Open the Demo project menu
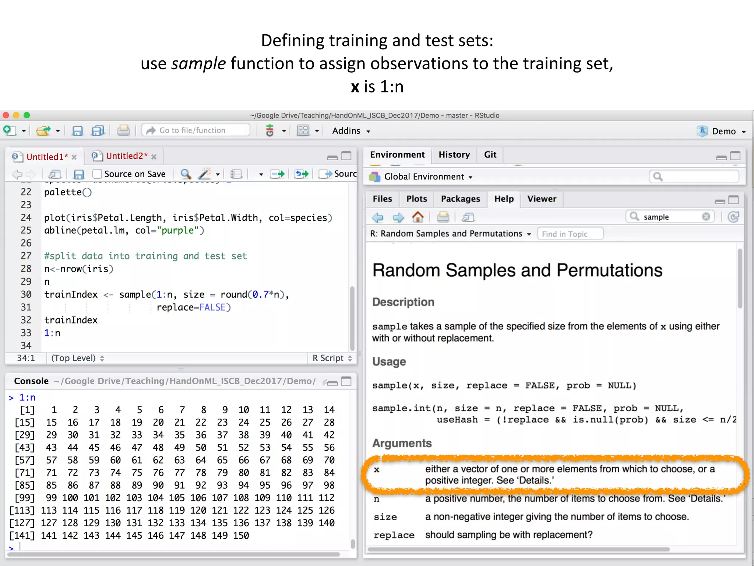This screenshot has width=754, height=566. click(x=722, y=131)
